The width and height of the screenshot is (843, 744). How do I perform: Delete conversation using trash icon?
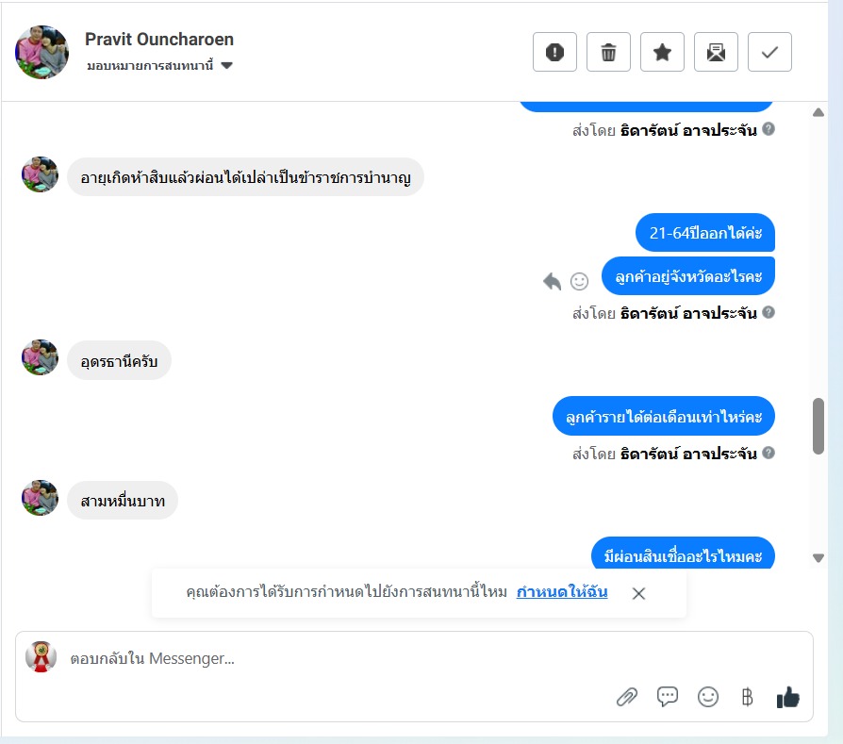608,53
